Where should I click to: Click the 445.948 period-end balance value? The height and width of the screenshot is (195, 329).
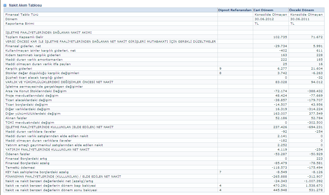click(x=280, y=190)
